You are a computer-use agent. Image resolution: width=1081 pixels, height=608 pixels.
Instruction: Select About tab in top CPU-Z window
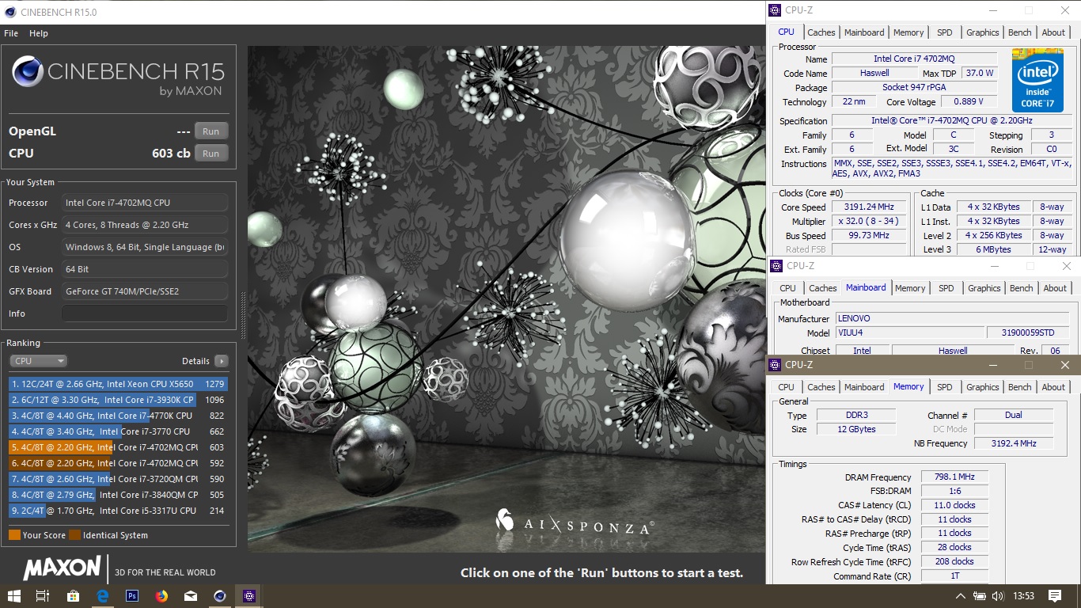tap(1053, 32)
